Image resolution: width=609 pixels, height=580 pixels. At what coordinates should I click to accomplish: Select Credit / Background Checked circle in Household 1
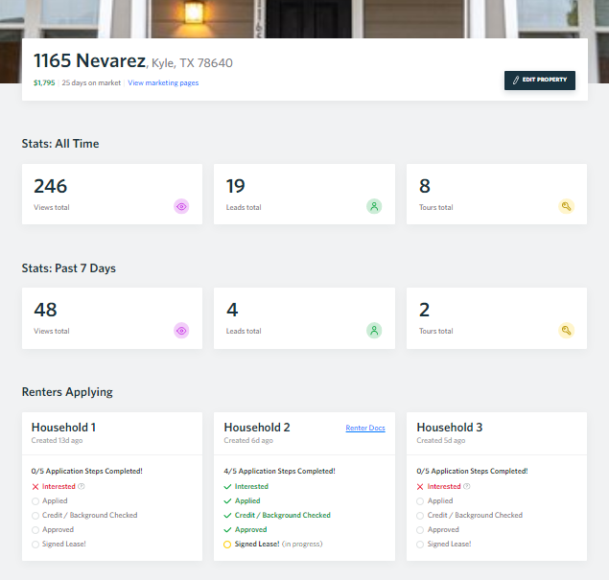tap(35, 516)
